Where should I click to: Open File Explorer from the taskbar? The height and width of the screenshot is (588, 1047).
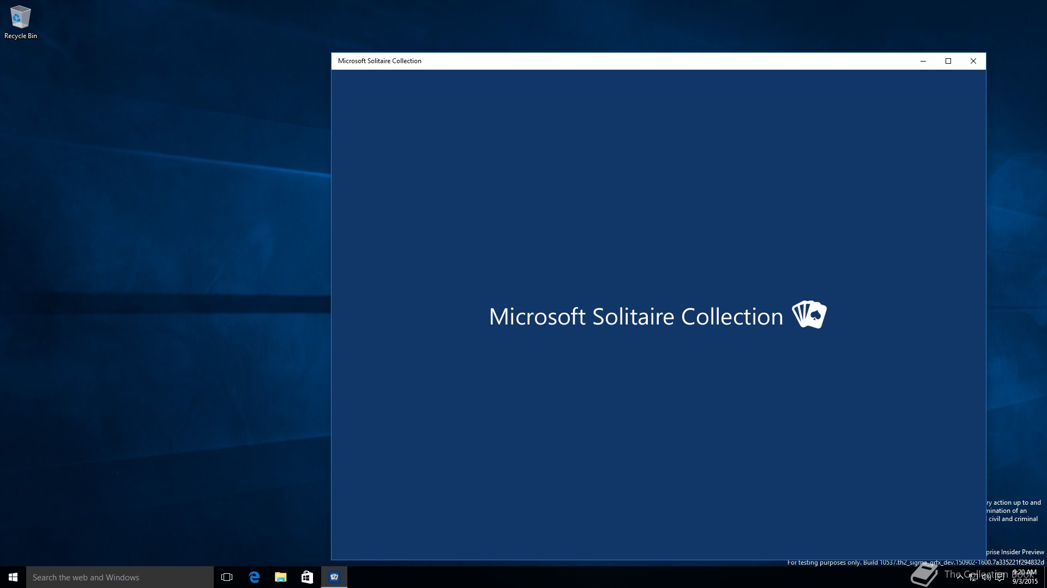pyautogui.click(x=280, y=577)
